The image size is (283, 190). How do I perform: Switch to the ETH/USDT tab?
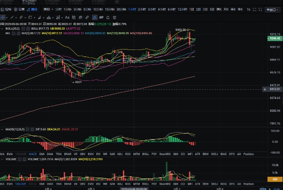[x=52, y=2]
